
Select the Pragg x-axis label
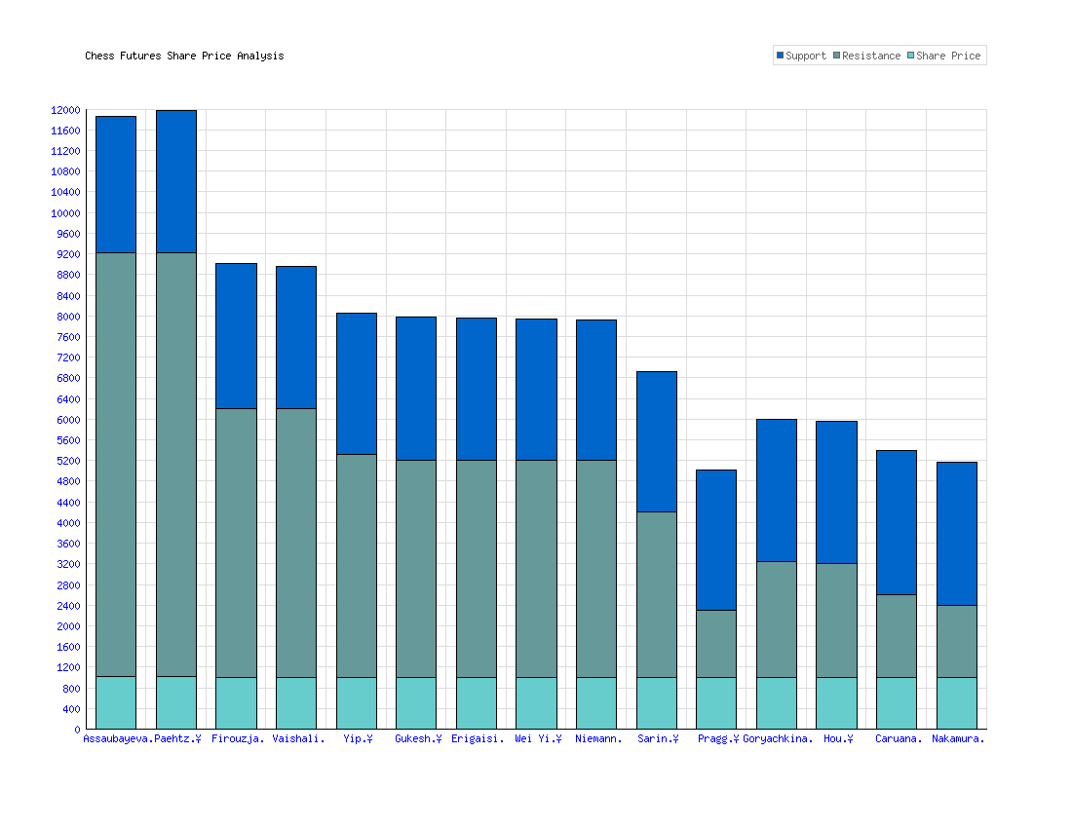[x=718, y=738]
